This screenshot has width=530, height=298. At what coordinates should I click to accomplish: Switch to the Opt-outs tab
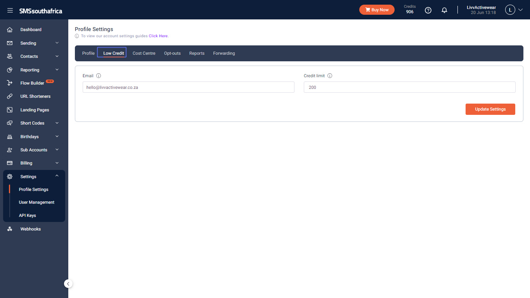pyautogui.click(x=172, y=53)
